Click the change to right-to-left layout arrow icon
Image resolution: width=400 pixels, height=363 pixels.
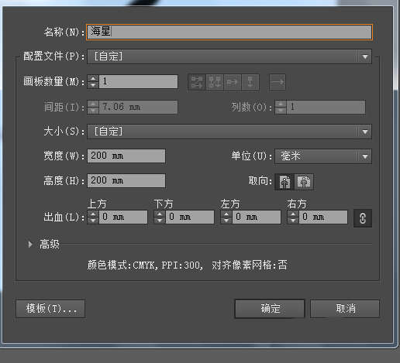278,82
